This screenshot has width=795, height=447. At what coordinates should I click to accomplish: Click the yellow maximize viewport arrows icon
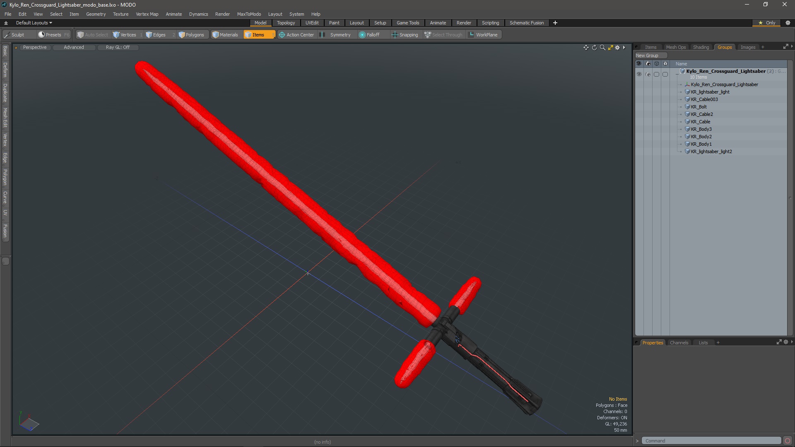[x=610, y=48]
